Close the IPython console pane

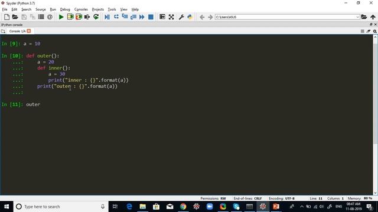pyautogui.click(x=375, y=25)
